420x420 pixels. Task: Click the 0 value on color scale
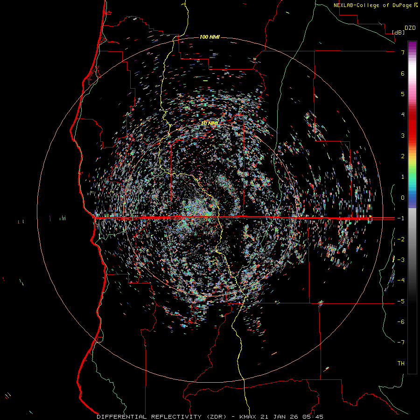403,198
